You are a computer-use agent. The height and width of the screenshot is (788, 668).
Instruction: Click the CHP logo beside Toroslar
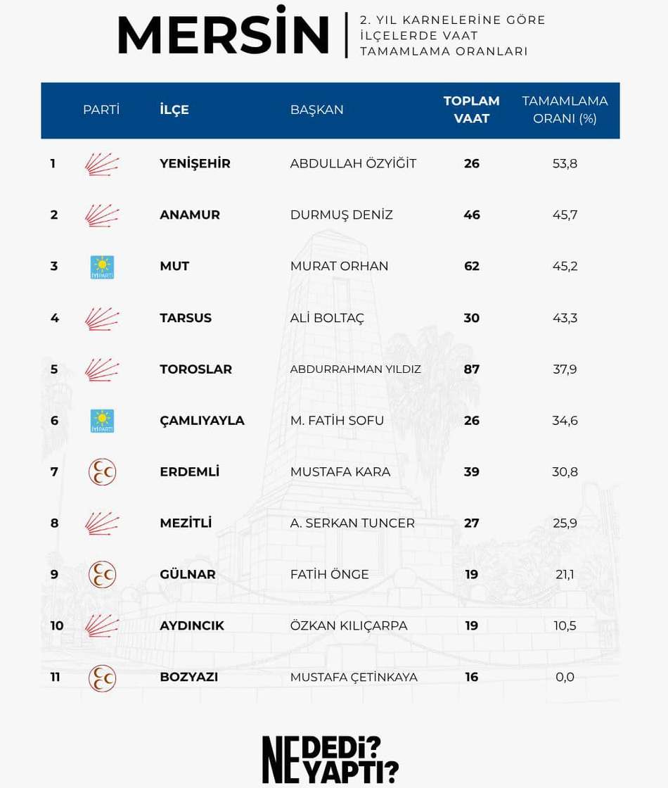(102, 369)
